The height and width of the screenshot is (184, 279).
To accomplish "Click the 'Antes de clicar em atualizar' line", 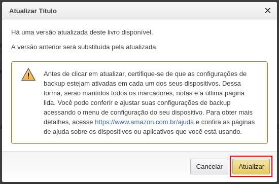I will click(x=145, y=74).
